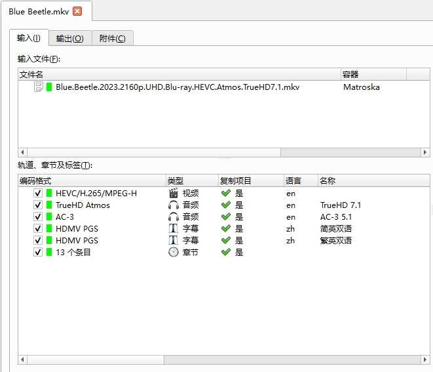Click green color marker of the input file
433x372 pixels.
(x=49, y=87)
